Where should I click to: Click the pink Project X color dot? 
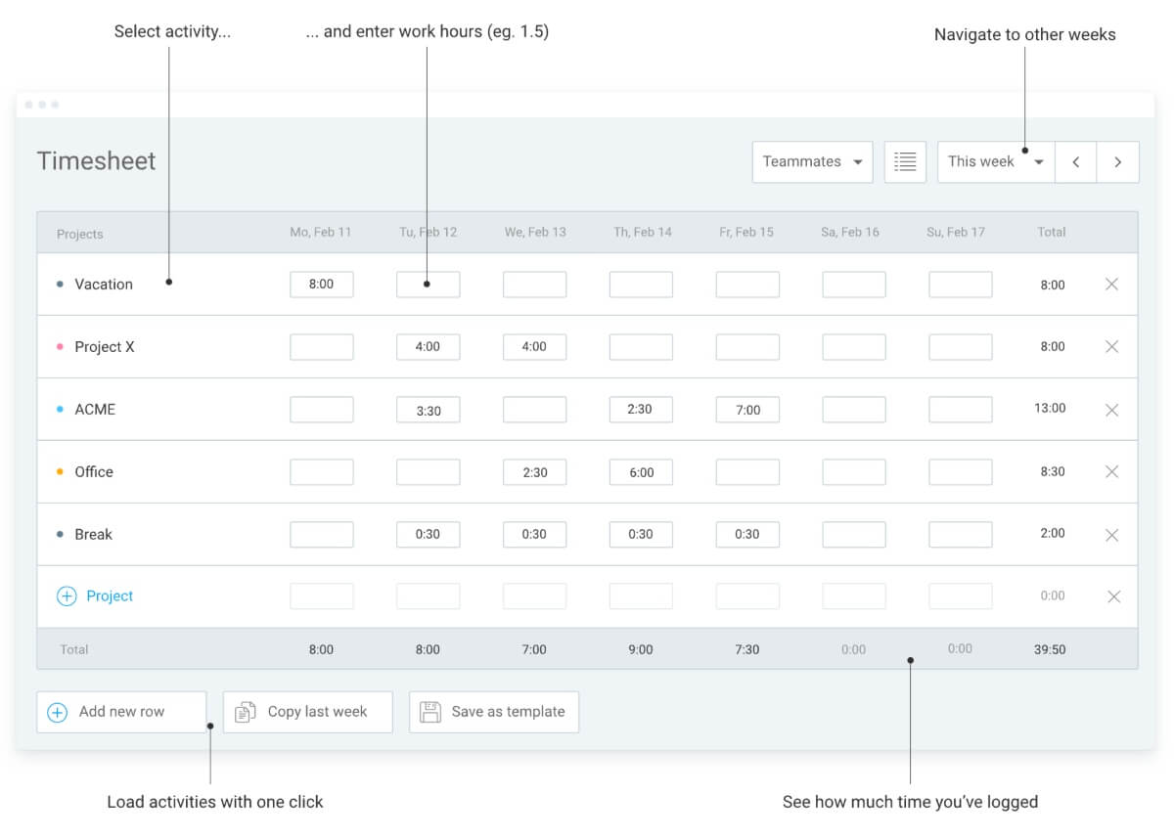tap(60, 347)
